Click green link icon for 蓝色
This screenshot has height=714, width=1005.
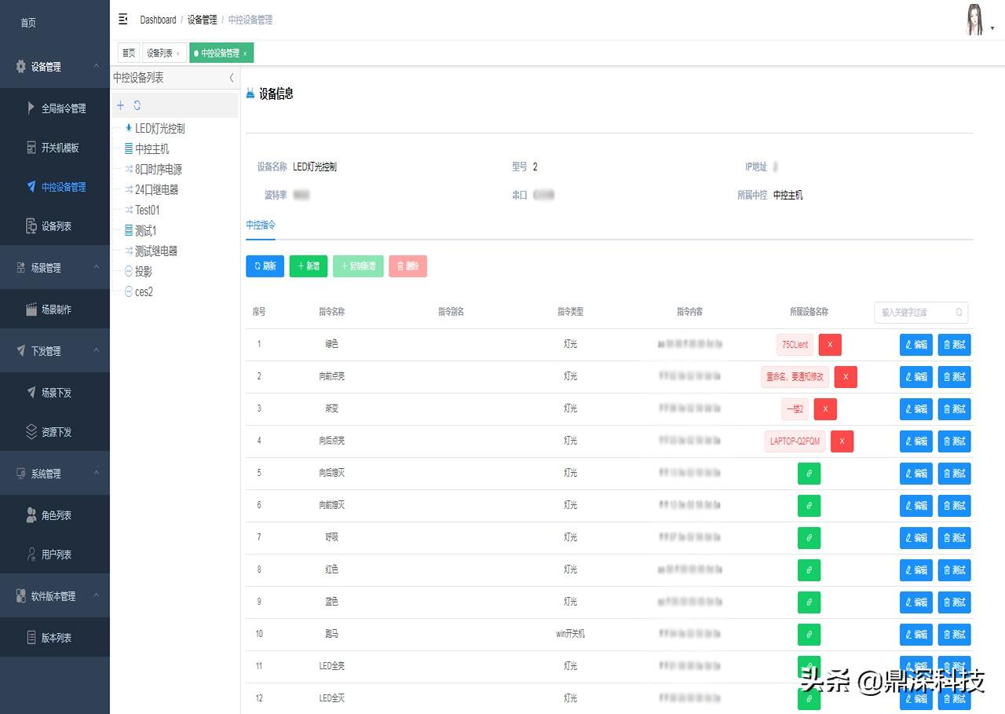pos(809,602)
